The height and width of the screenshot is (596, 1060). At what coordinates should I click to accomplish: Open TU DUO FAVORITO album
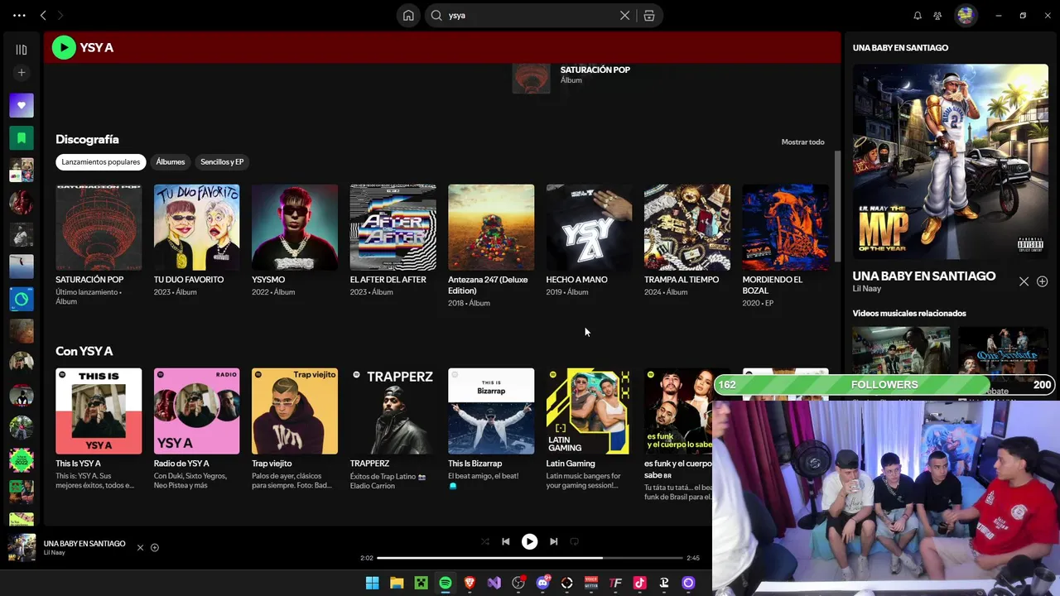(x=196, y=227)
